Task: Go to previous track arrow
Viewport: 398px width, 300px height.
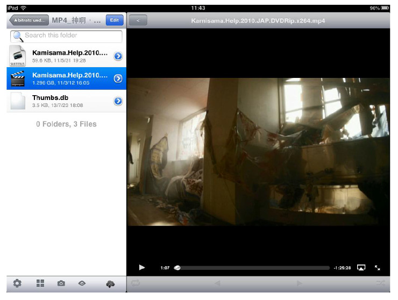Action: click(217, 283)
